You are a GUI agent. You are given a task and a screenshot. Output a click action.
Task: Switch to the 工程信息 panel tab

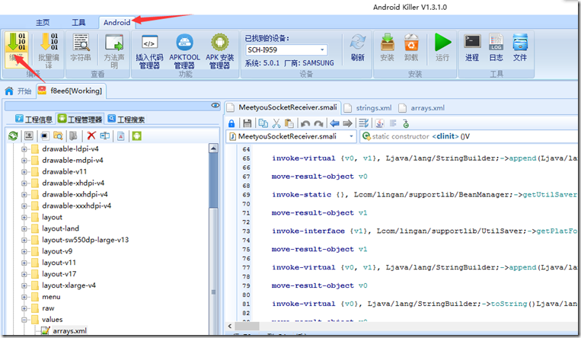pos(34,119)
